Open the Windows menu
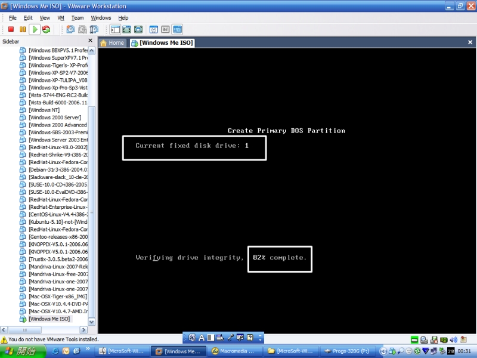This screenshot has width=477, height=358. click(101, 18)
